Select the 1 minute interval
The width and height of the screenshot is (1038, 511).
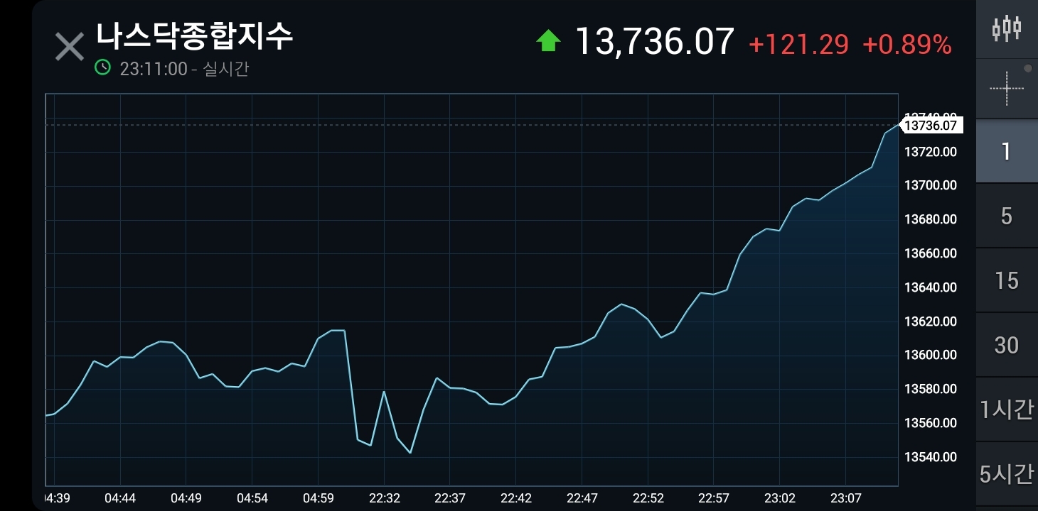click(x=1006, y=151)
